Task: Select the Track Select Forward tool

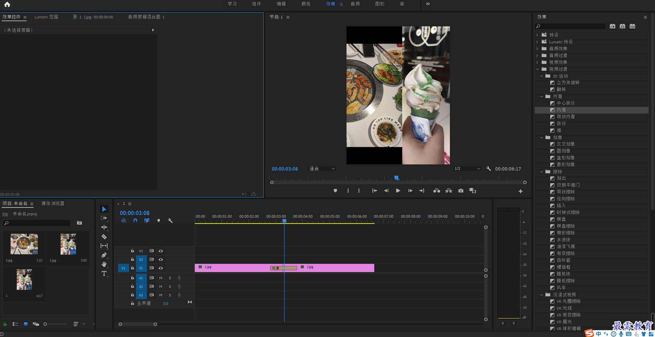Action: tap(104, 218)
